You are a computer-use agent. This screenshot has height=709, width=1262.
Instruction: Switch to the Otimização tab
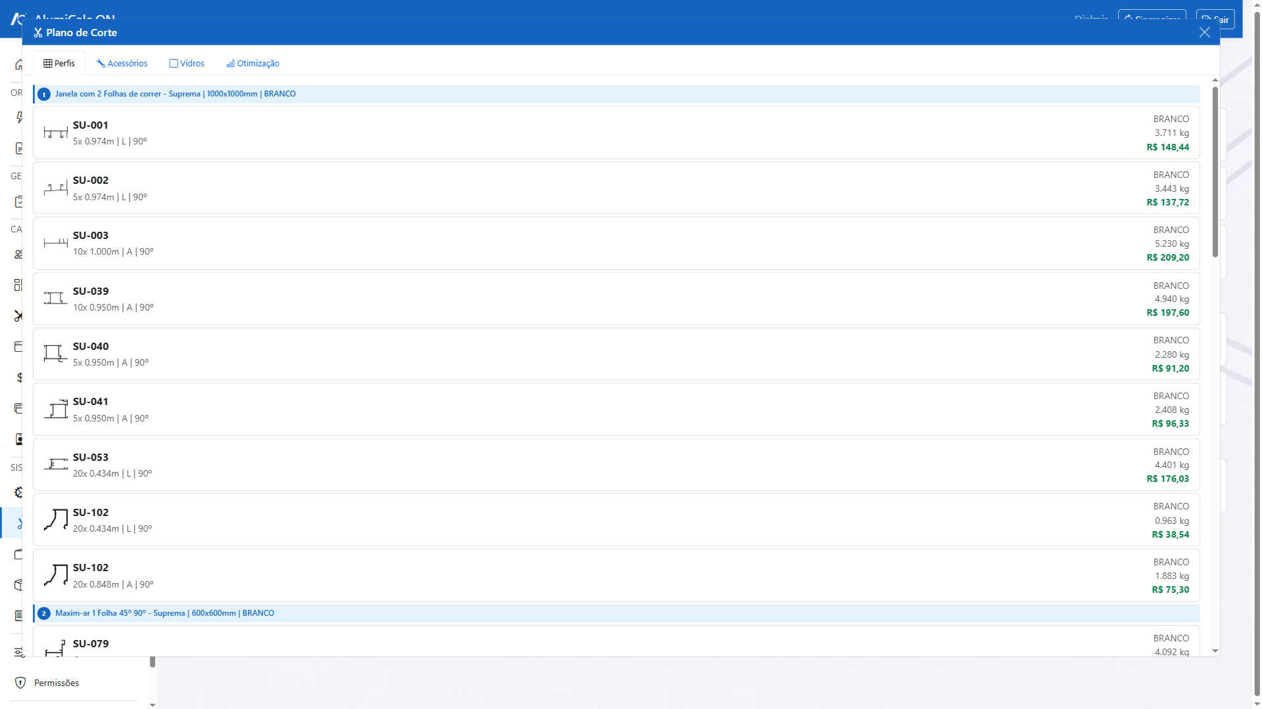pos(253,64)
